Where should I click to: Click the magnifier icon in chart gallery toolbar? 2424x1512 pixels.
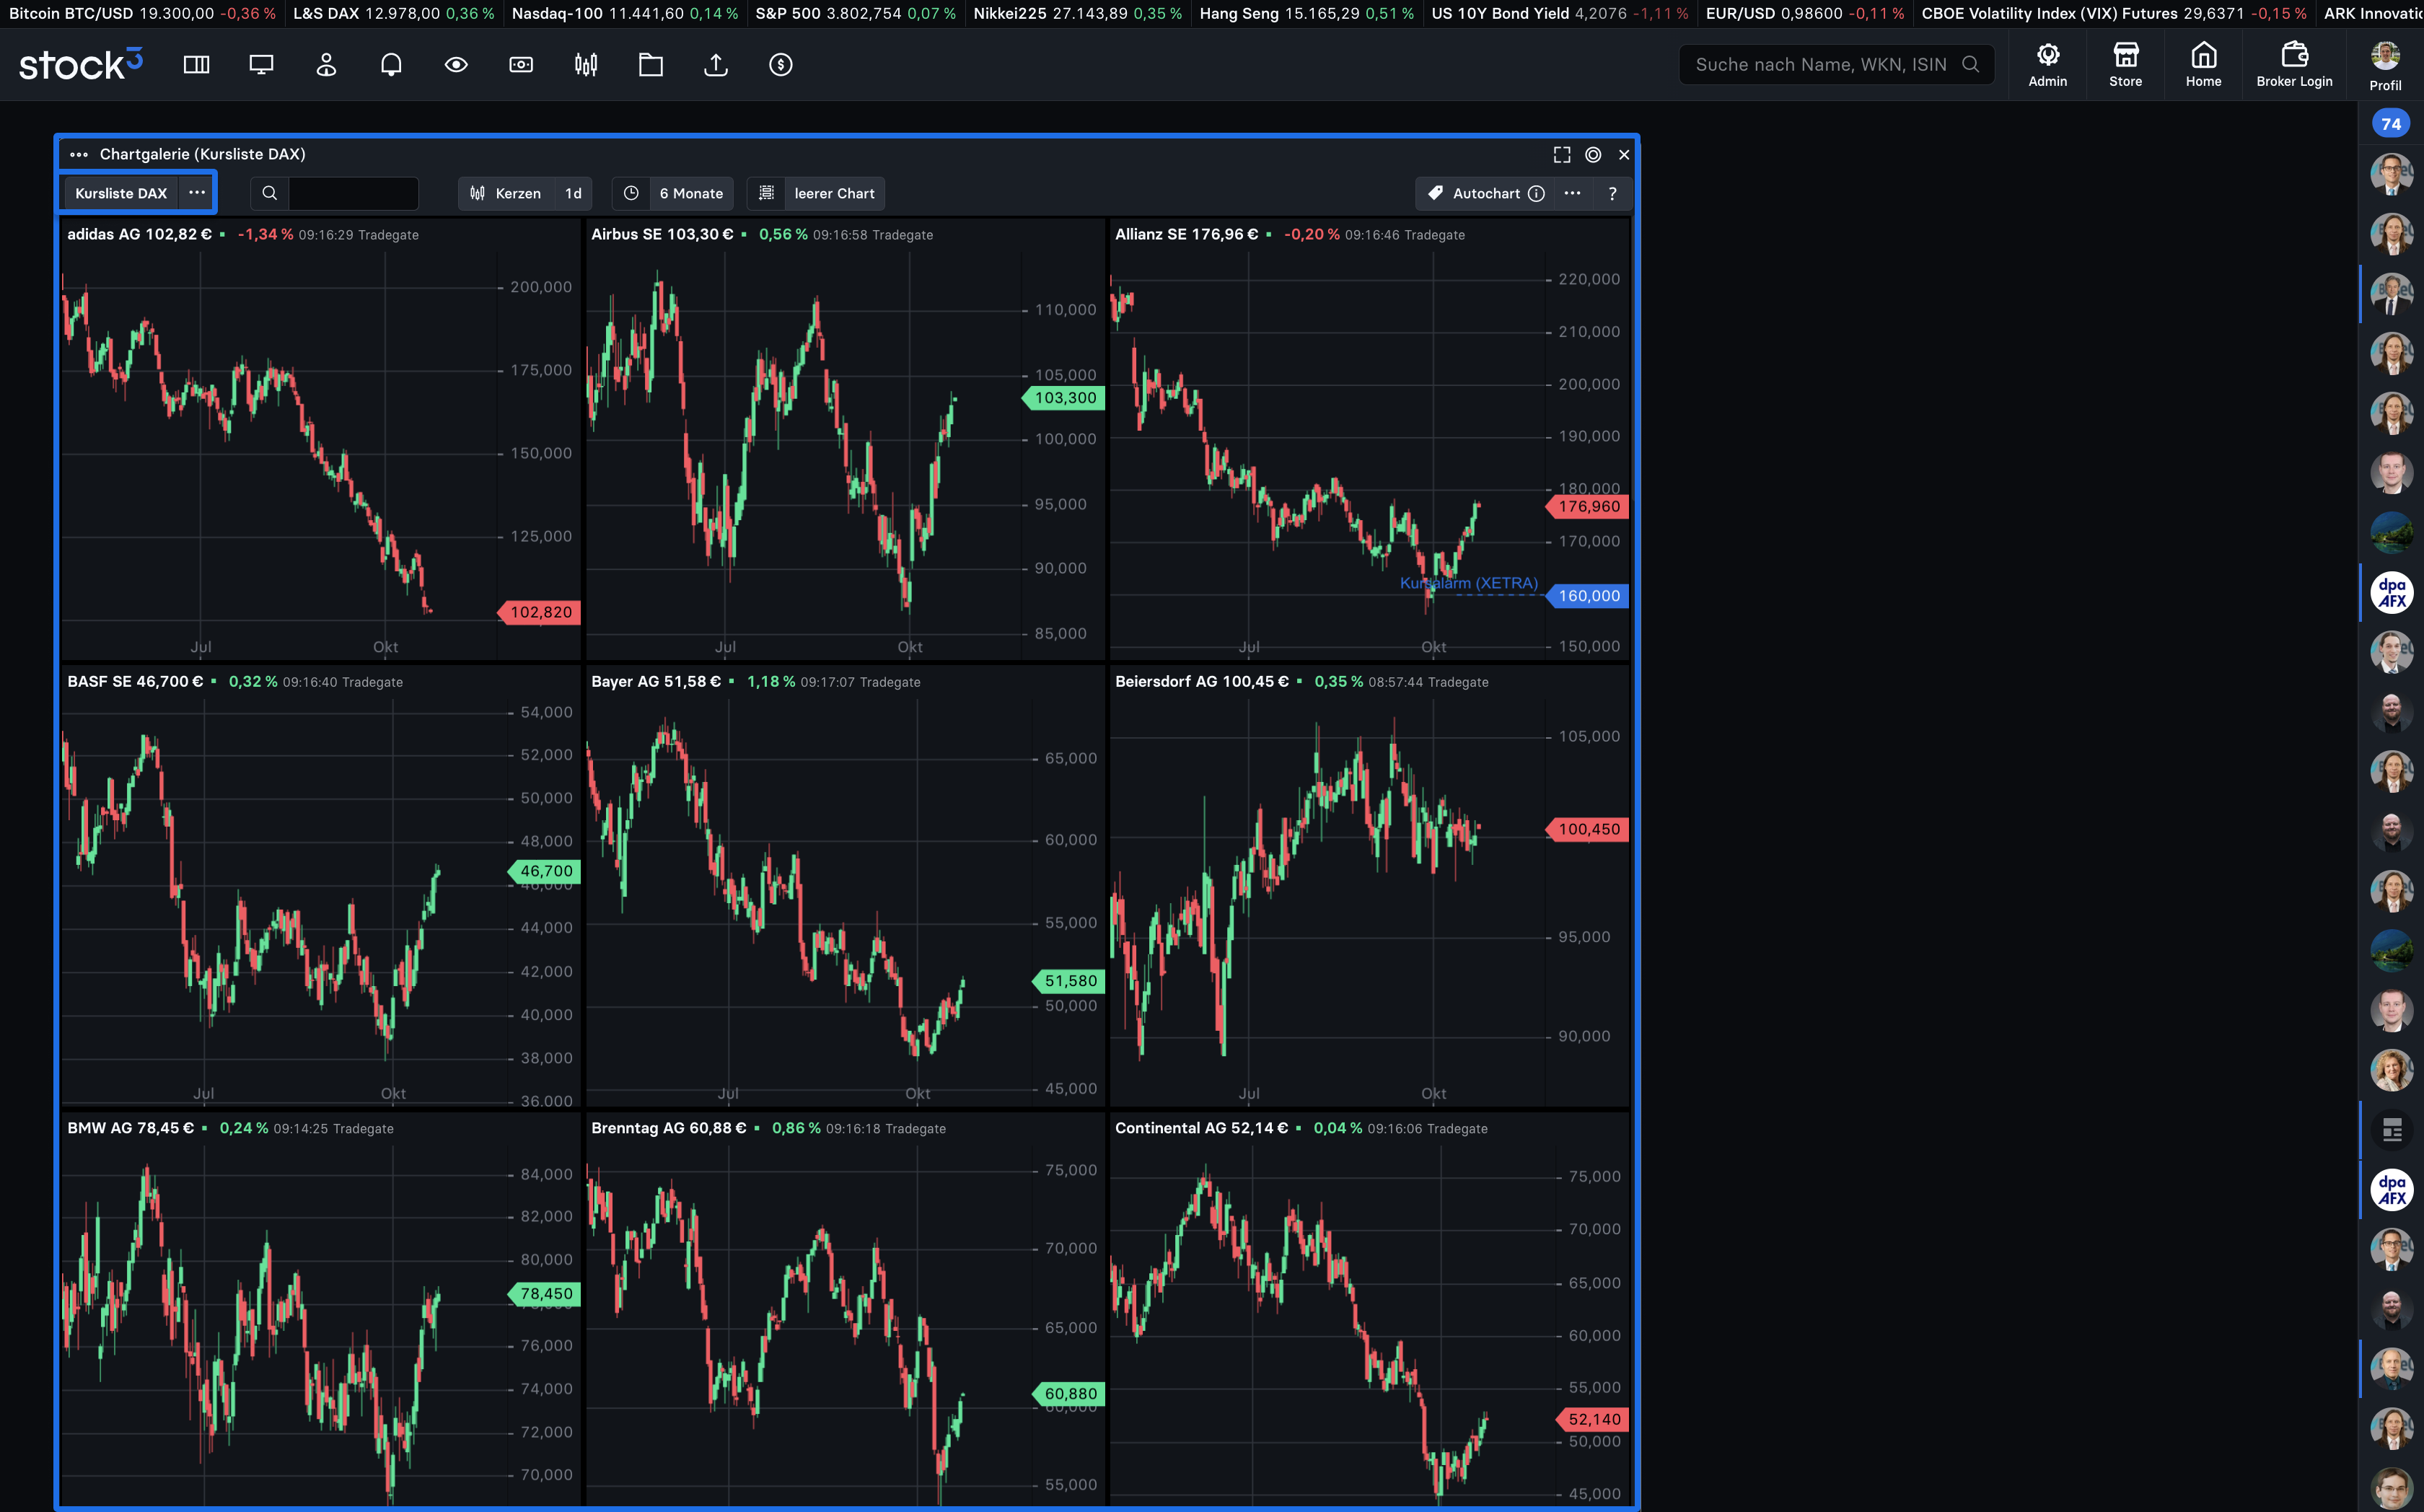[x=269, y=193]
